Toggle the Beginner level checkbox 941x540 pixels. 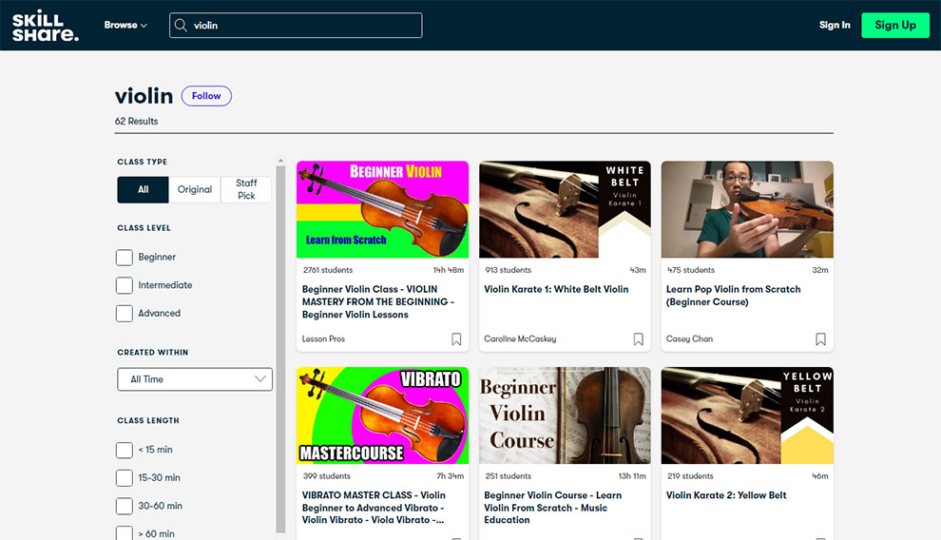[x=125, y=258]
